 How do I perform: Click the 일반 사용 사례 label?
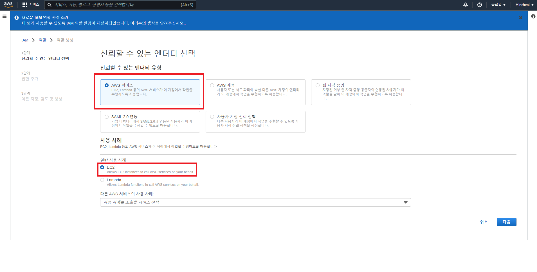[x=113, y=160]
